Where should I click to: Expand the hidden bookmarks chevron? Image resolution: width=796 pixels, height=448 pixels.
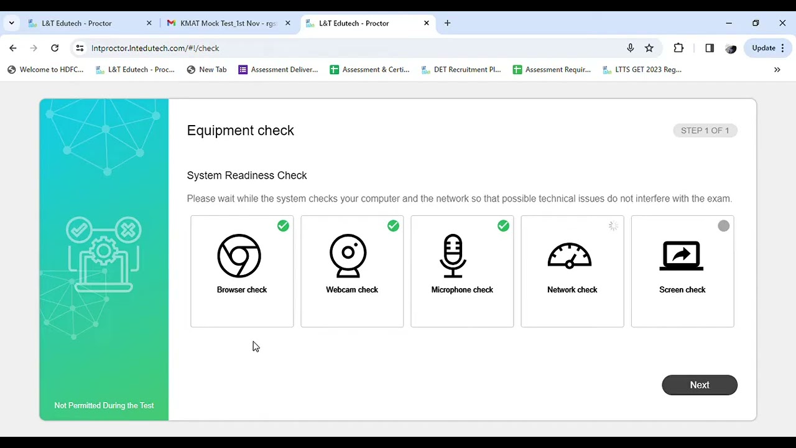click(x=777, y=70)
